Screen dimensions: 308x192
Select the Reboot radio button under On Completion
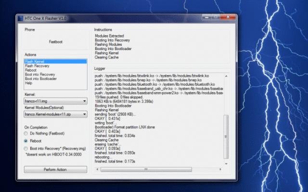pos(26,141)
